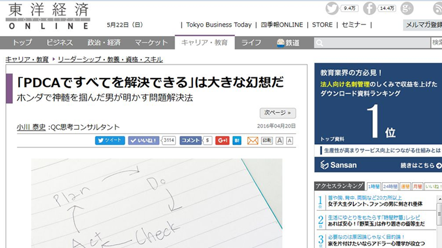Click the Facebook count 14.4万
This screenshot has height=248, width=442.
(x=387, y=9)
